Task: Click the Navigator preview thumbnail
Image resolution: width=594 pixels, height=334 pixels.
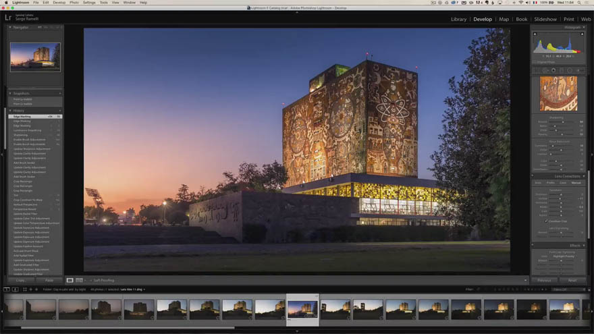Action: click(35, 57)
